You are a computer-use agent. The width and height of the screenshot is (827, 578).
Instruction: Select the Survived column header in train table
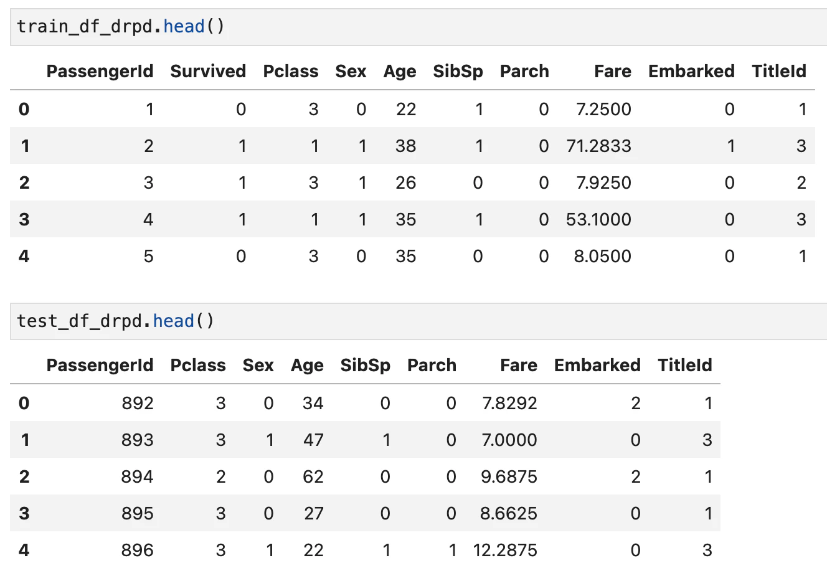point(208,71)
